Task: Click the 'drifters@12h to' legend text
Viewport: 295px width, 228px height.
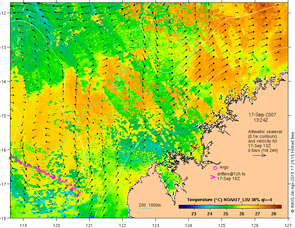Action: (x=231, y=174)
